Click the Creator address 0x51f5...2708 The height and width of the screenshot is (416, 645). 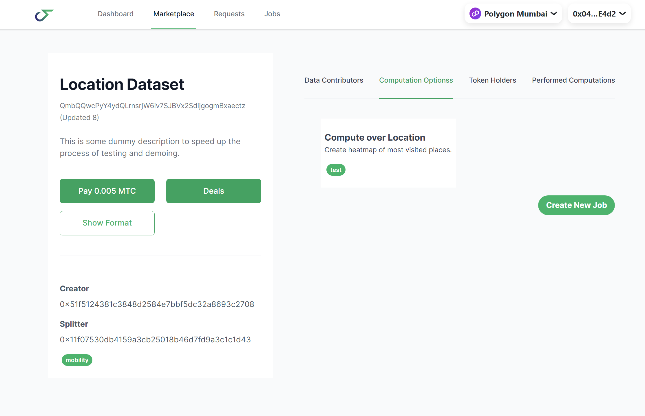(x=157, y=304)
